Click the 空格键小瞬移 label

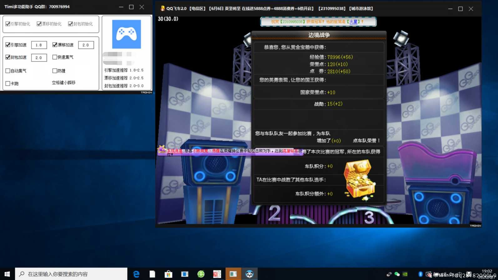[x=64, y=83]
